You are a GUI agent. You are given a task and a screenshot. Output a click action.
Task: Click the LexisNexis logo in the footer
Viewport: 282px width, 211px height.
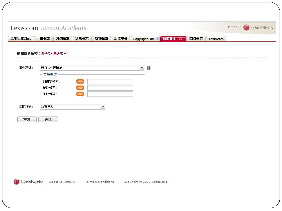coord(28,182)
